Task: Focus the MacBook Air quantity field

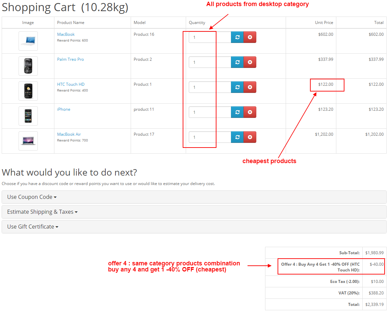Action: pyautogui.click(x=210, y=137)
